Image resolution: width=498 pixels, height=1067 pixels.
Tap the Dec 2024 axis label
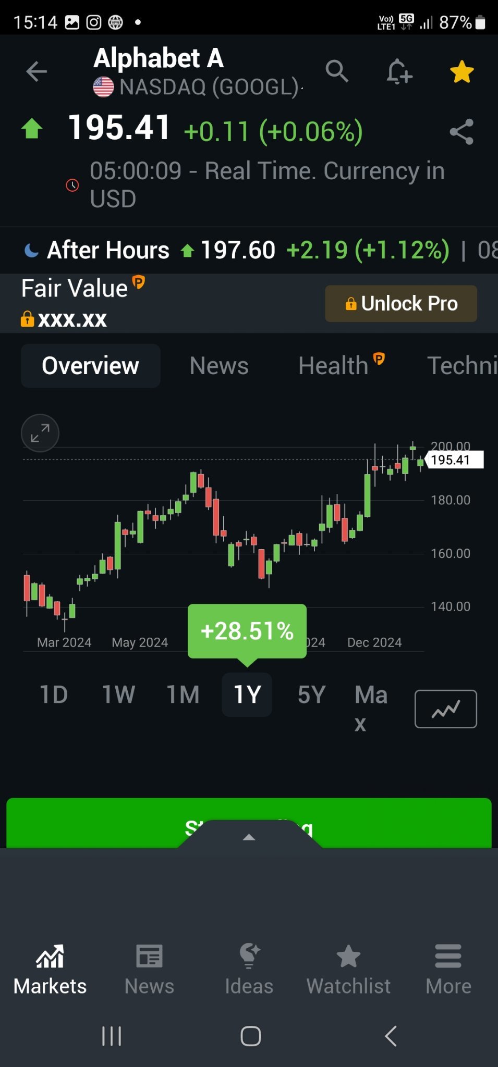coord(374,642)
